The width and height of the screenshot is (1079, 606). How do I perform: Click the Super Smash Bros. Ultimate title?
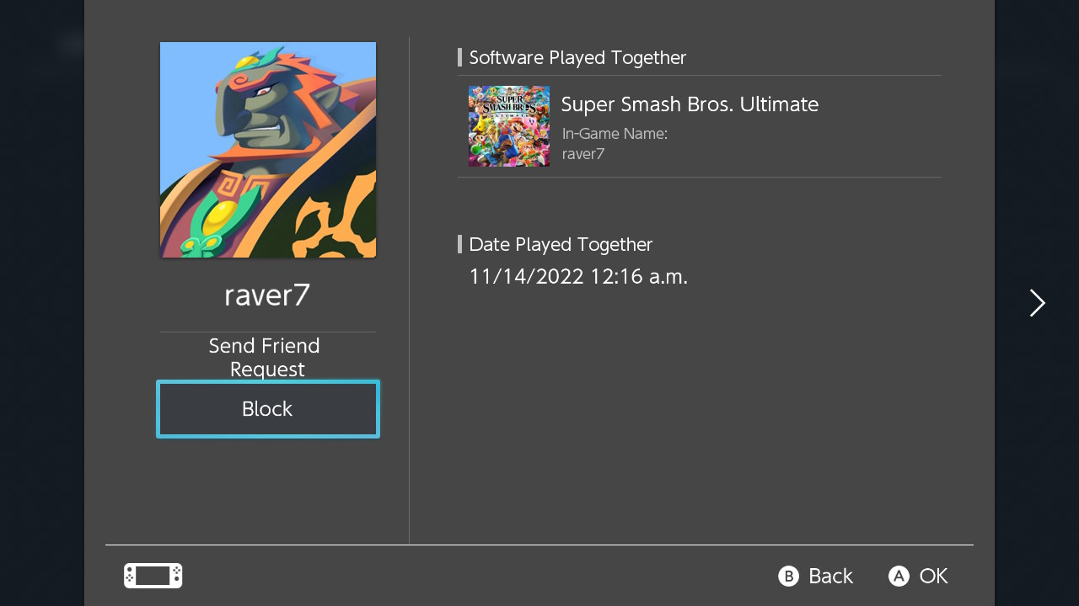690,104
